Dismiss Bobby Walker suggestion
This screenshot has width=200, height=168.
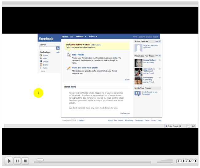160,60
